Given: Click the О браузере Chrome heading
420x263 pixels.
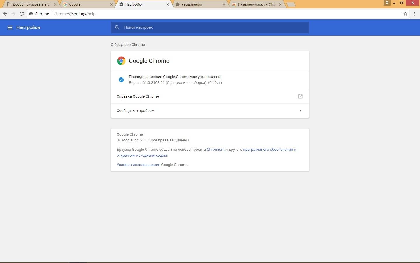Looking at the screenshot, I should (x=128, y=45).
